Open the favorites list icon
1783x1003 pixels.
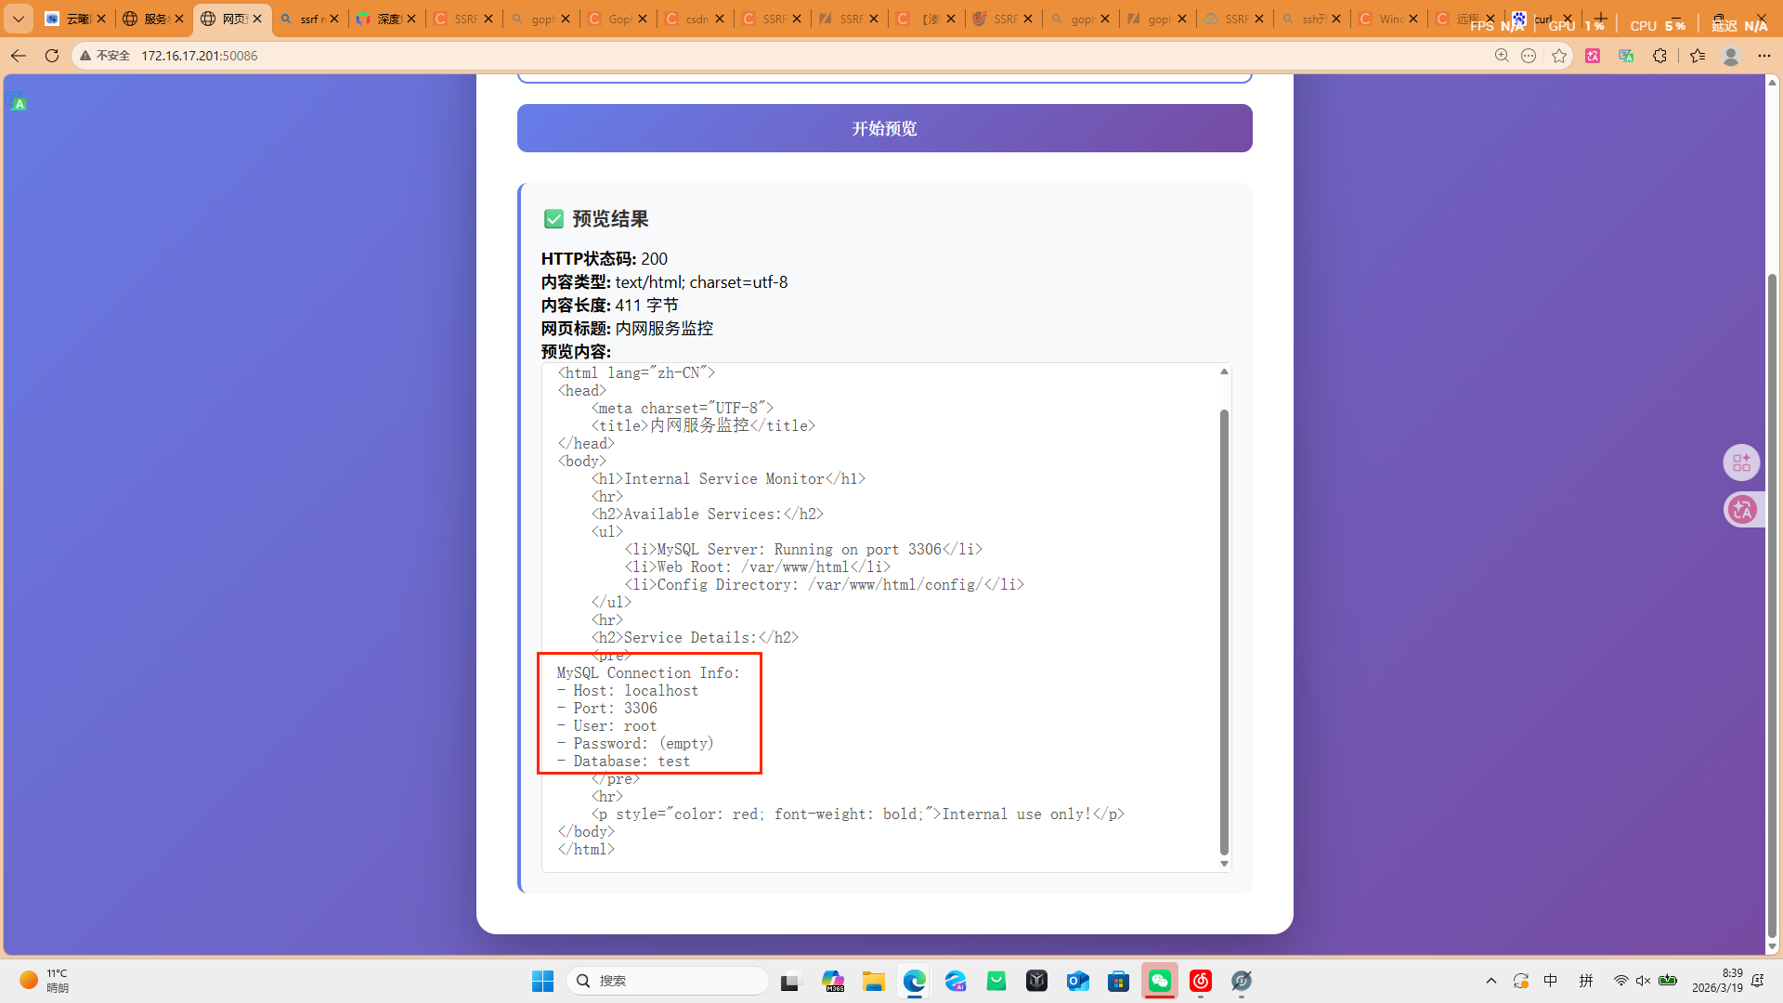(1698, 56)
